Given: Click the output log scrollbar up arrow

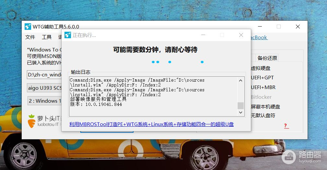Looking at the screenshot, I should click(x=240, y=80).
